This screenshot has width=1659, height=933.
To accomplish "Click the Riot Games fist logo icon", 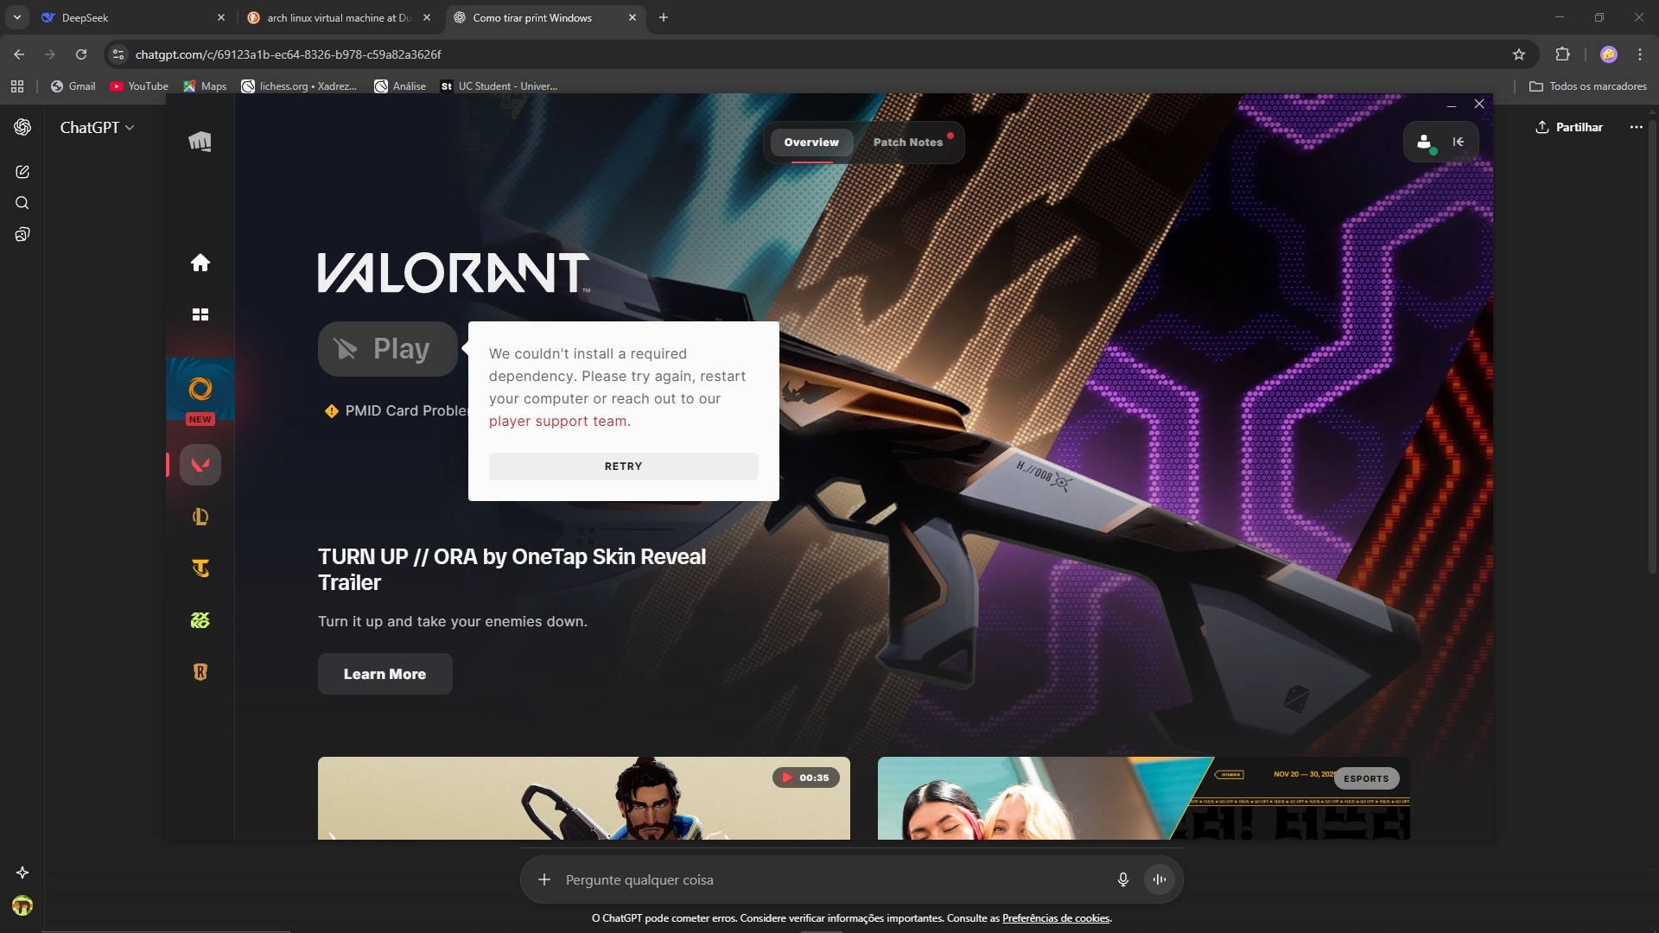I will pyautogui.click(x=200, y=142).
